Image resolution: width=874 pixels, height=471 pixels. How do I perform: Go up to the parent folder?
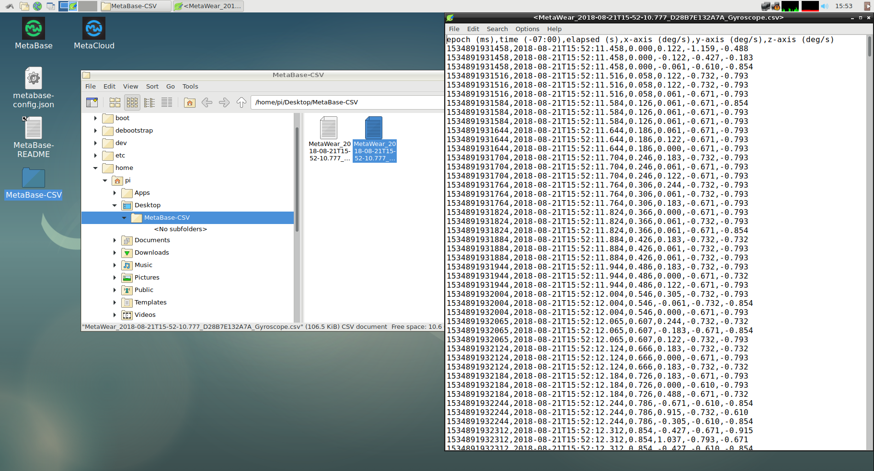[x=241, y=102]
